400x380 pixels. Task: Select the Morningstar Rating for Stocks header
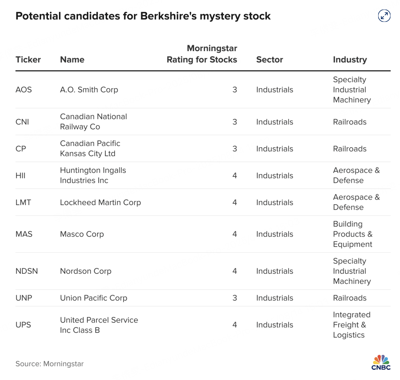click(x=202, y=54)
